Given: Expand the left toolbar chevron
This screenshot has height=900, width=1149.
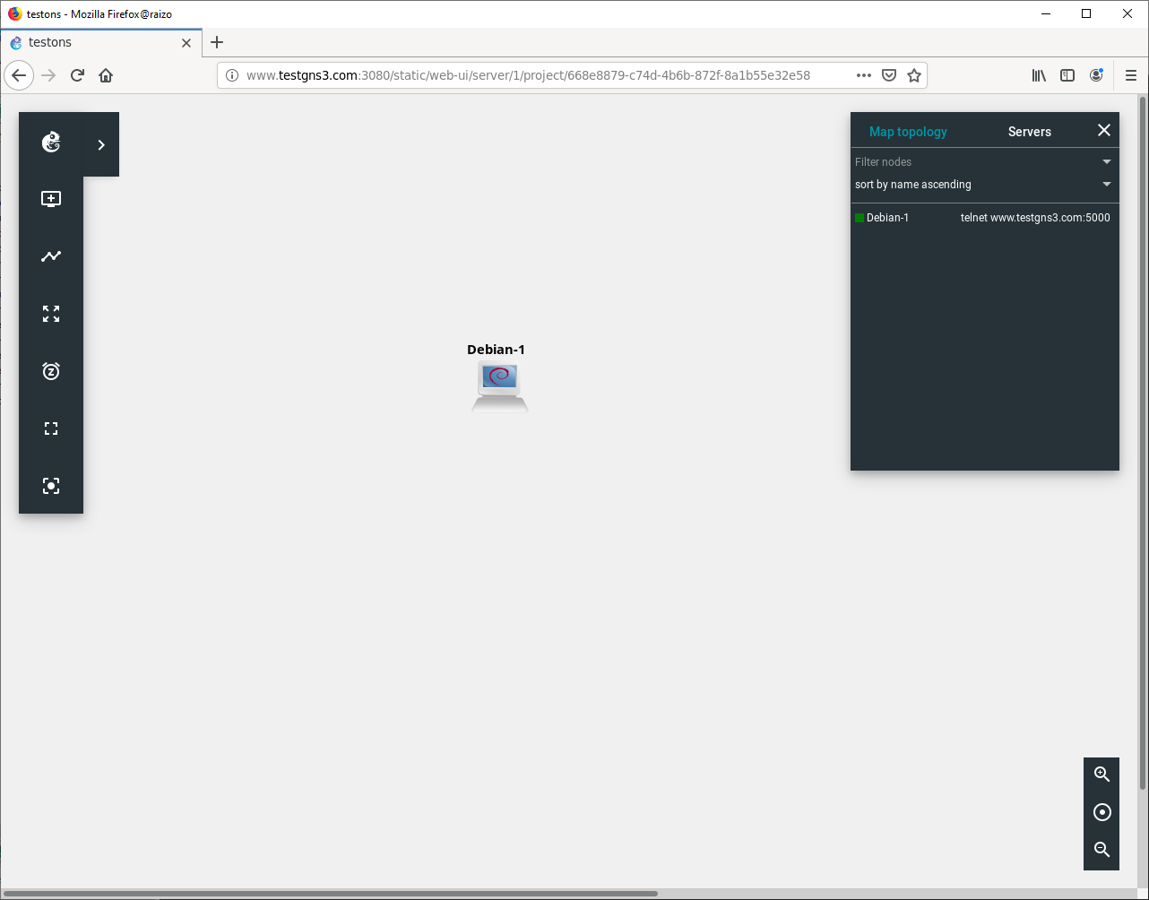Looking at the screenshot, I should (100, 144).
